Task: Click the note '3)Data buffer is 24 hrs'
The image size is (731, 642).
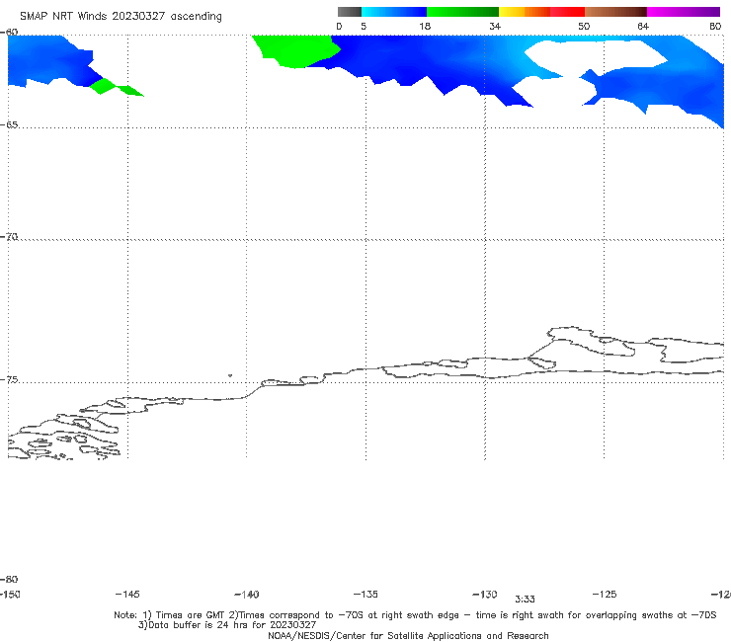Action: point(227,625)
